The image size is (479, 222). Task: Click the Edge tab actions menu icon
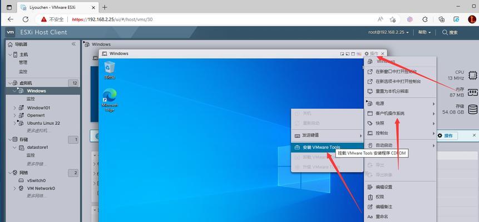[x=9, y=8]
